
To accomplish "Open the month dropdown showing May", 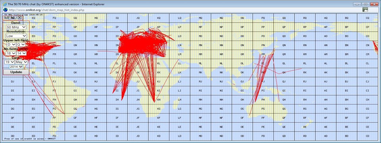I will click(x=21, y=62).
